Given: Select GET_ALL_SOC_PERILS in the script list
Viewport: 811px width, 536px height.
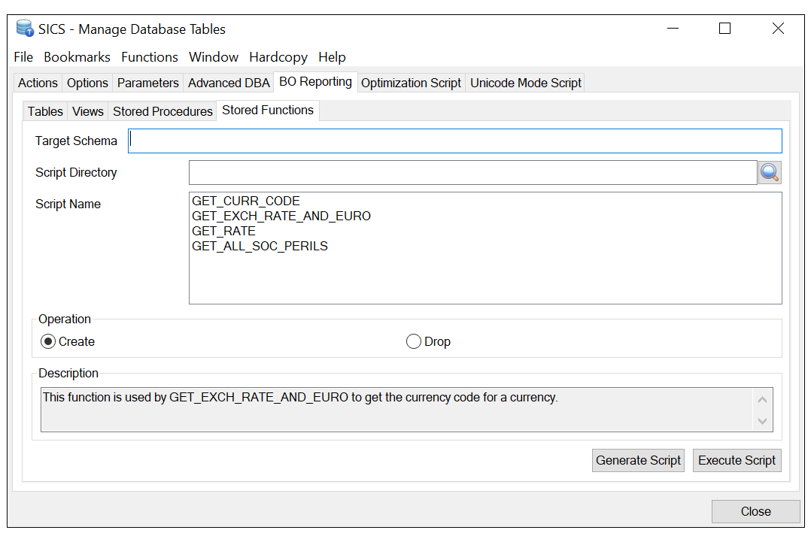Looking at the screenshot, I should [260, 247].
